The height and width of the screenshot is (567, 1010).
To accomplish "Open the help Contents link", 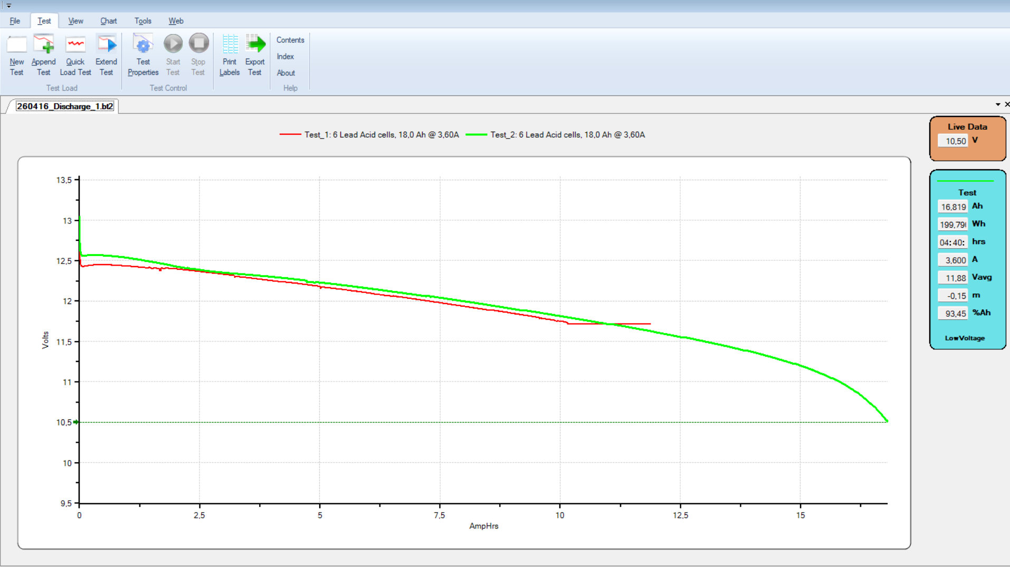I will tap(290, 40).
